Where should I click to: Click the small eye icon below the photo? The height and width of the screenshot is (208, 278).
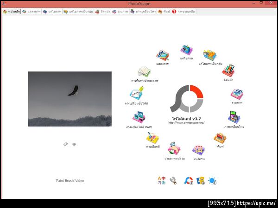(74, 144)
